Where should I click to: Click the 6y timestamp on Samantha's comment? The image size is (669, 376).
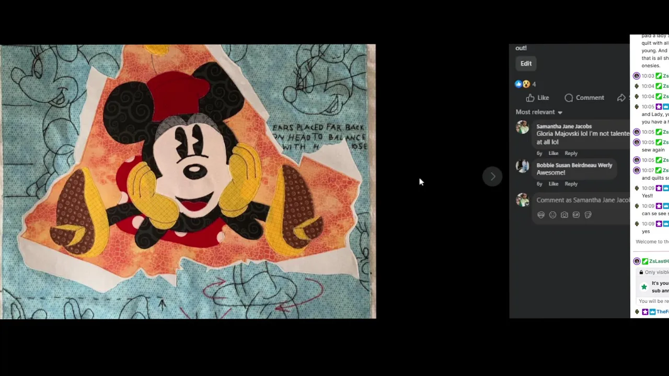539,153
